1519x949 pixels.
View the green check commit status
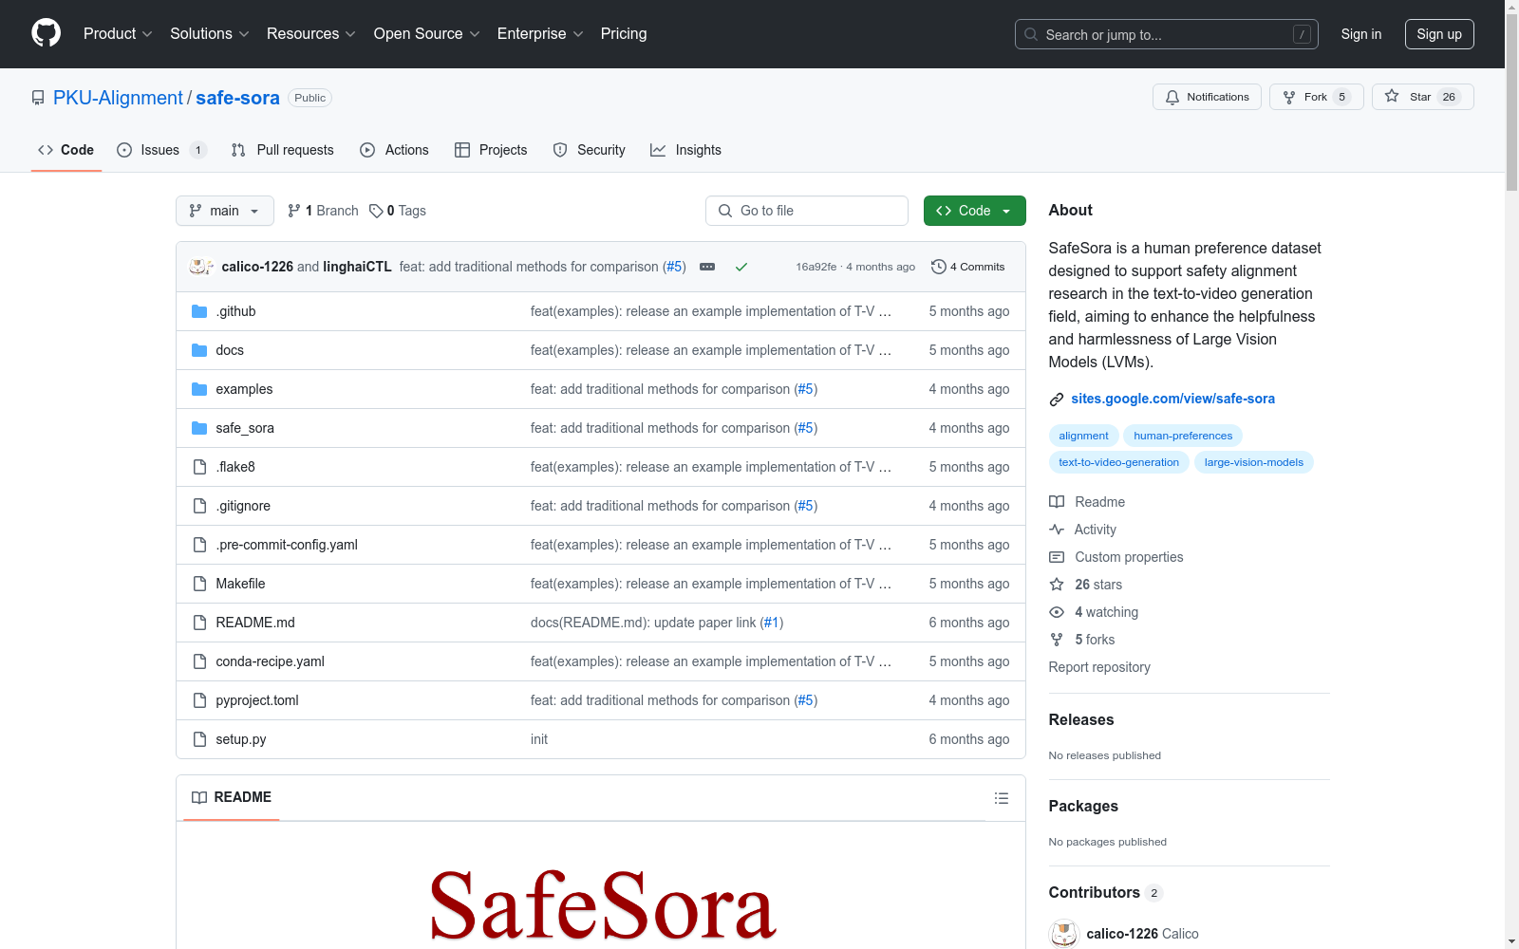pos(741,267)
